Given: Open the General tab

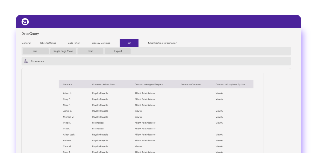Looking at the screenshot, I should [x=26, y=43].
